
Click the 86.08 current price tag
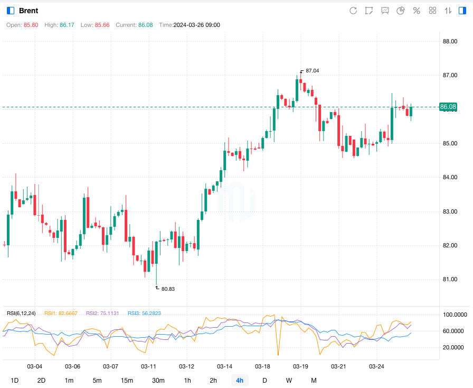coord(448,107)
